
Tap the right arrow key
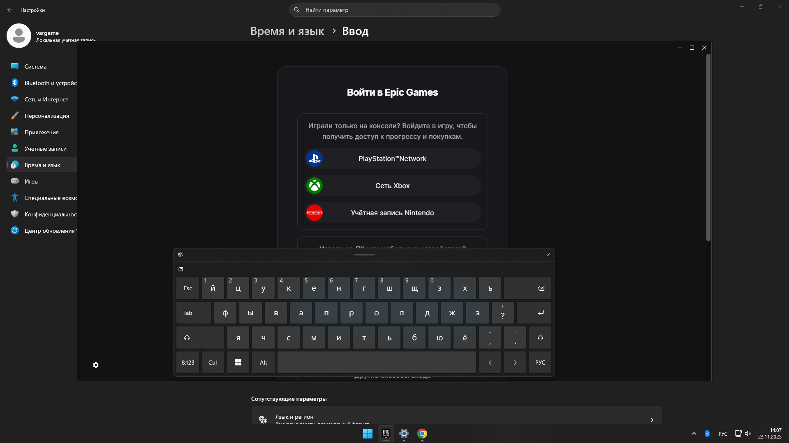coord(515,363)
